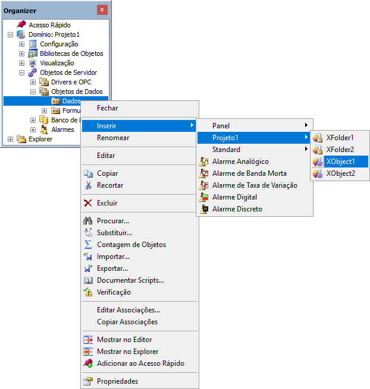This screenshot has width=370, height=389.
Task: Click the Bibliotecas de Objetos icon
Action: (x=33, y=53)
